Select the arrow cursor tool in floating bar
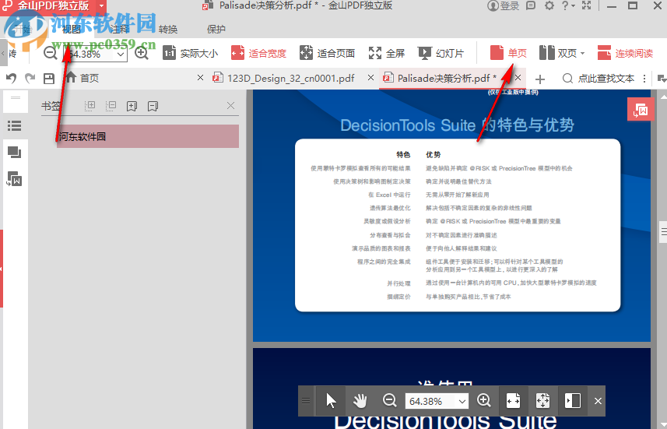 coord(331,401)
